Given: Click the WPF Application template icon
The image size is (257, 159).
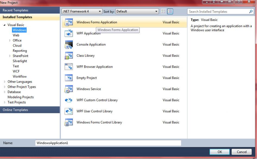Looking at the screenshot, I should click(x=69, y=33).
